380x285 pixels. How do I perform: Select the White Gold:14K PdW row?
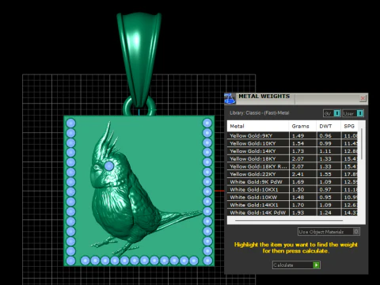[x=292, y=212]
